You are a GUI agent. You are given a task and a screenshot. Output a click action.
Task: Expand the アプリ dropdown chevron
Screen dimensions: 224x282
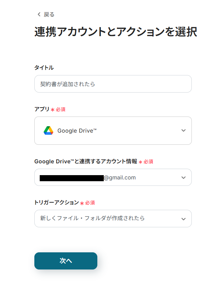click(184, 130)
